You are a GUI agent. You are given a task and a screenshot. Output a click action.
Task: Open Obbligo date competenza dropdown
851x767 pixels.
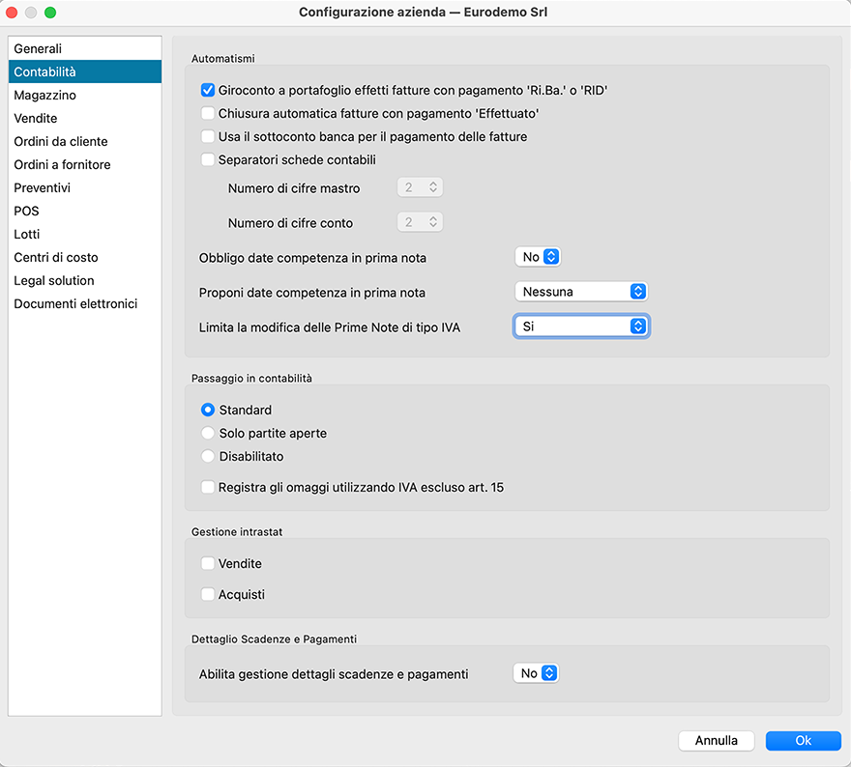click(x=538, y=257)
